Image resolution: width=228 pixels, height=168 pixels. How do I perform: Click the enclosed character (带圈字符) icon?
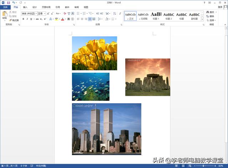point(73,19)
